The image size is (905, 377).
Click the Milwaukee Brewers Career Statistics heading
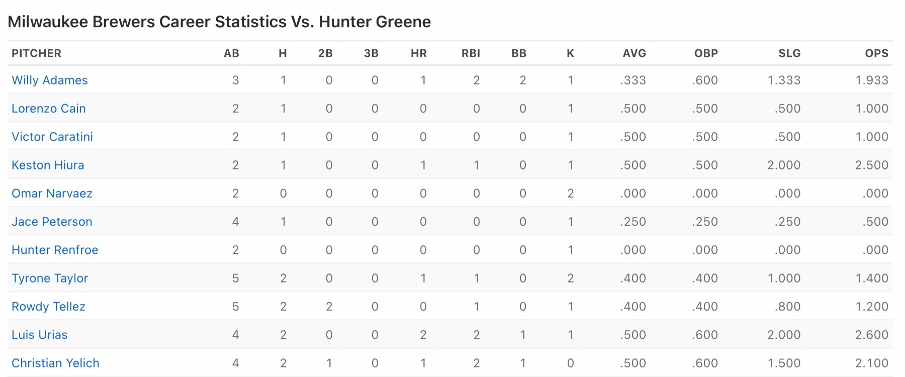(219, 22)
